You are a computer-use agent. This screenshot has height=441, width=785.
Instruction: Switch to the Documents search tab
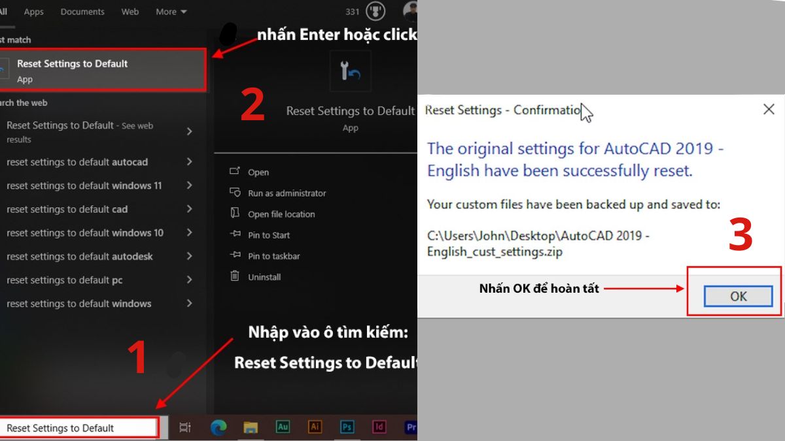coord(83,12)
